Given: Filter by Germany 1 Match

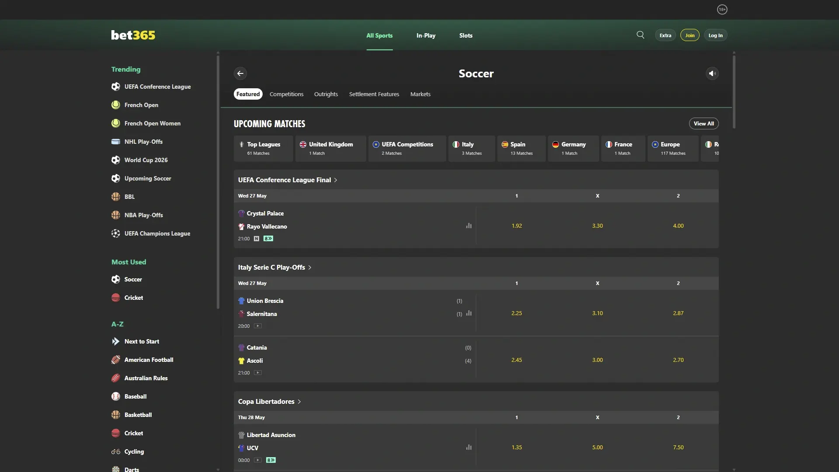Looking at the screenshot, I should 573,149.
